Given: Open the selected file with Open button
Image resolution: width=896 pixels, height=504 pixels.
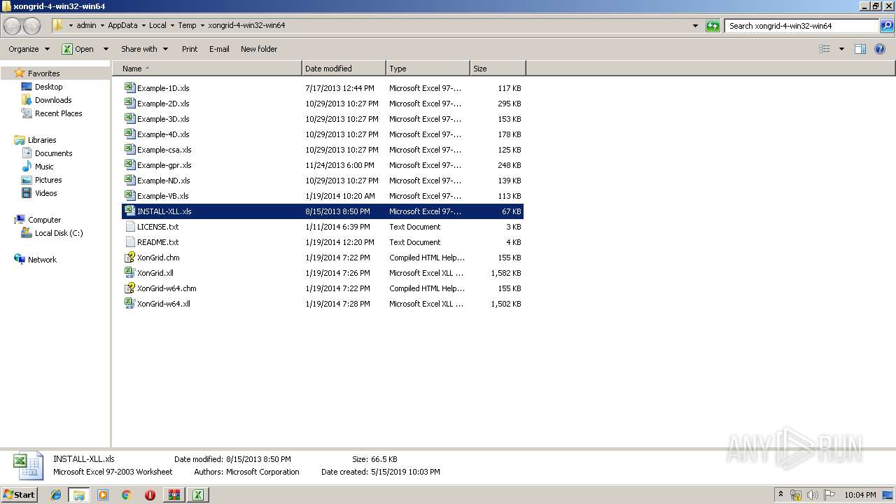Looking at the screenshot, I should (78, 49).
